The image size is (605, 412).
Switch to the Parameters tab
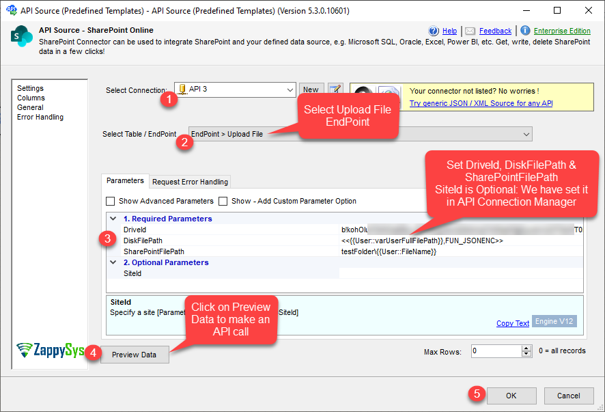(x=125, y=180)
